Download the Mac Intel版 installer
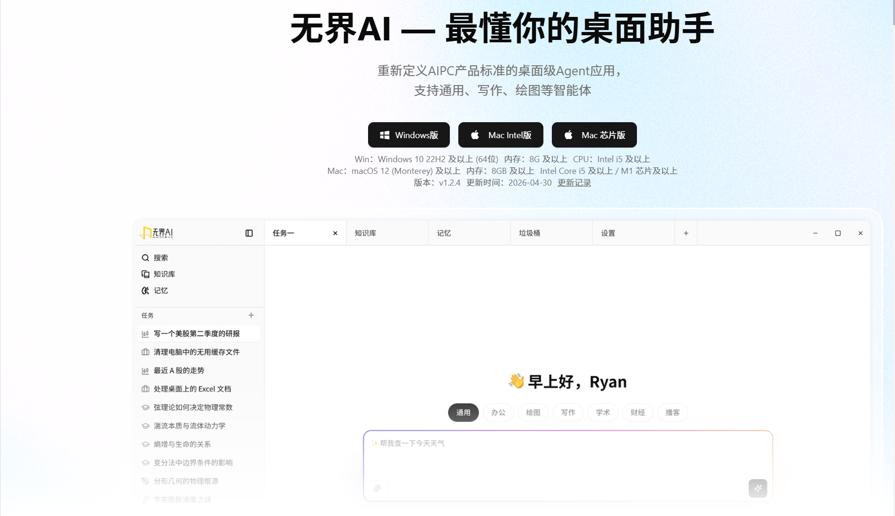The width and height of the screenshot is (895, 516). 501,135
